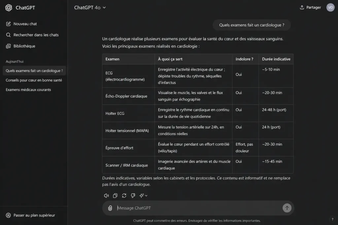Click the 'Aujourd'hui' section label

[x=15, y=61]
